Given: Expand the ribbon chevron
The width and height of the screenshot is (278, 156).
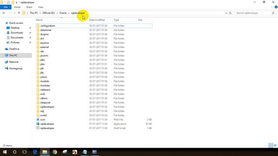Looking at the screenshot, I should coord(271,7).
